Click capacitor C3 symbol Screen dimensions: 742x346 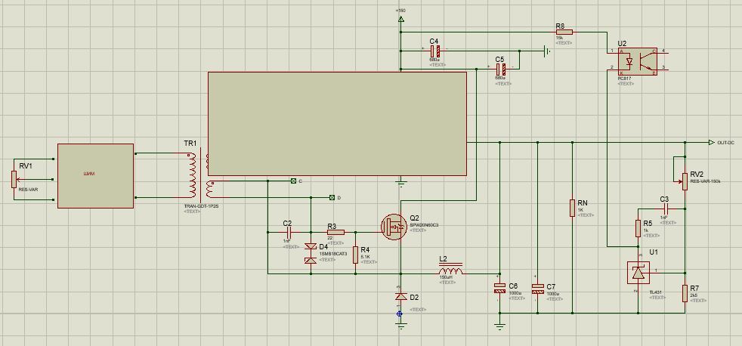point(666,209)
